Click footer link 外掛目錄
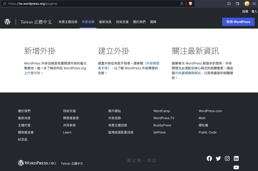 pos(115,118)
